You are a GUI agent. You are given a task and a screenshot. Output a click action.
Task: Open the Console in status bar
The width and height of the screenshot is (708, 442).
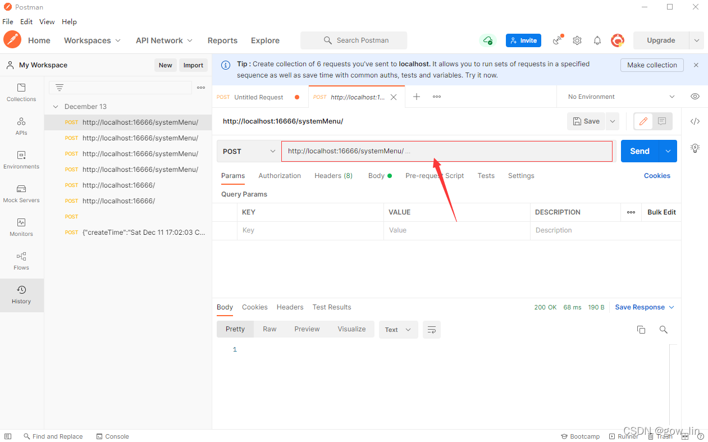click(x=112, y=436)
